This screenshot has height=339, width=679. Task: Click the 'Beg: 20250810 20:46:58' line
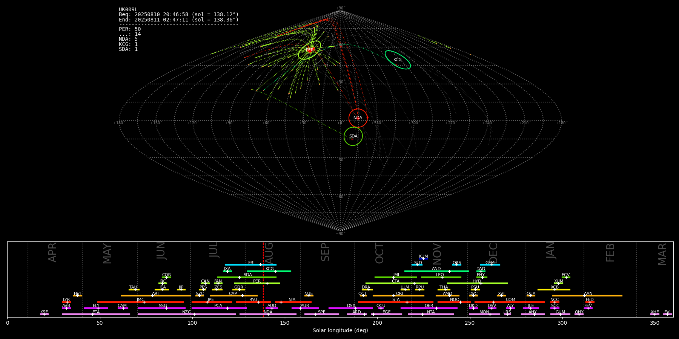tap(179, 15)
